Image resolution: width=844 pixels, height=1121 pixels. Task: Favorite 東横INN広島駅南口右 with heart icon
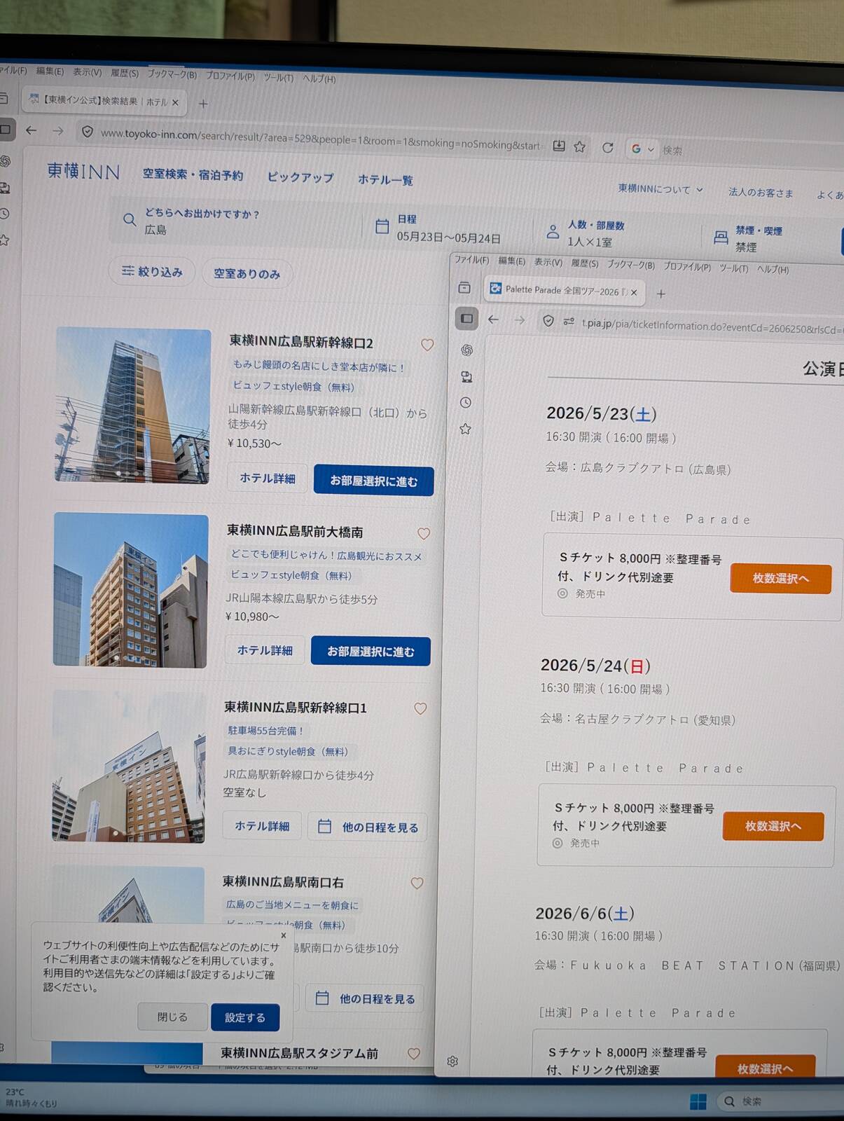pos(417,883)
